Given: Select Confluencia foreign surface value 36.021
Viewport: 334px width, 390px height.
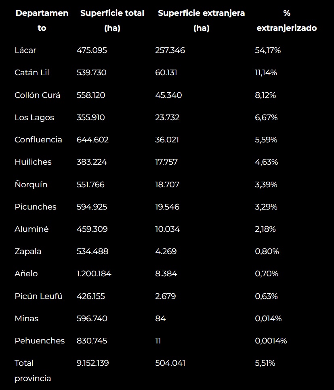Looking at the screenshot, I should (167, 140).
